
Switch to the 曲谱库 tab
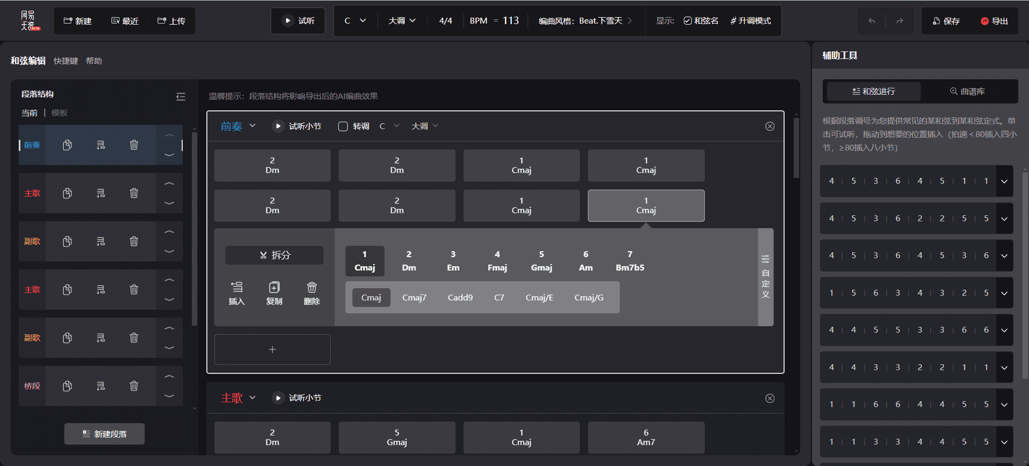click(967, 92)
